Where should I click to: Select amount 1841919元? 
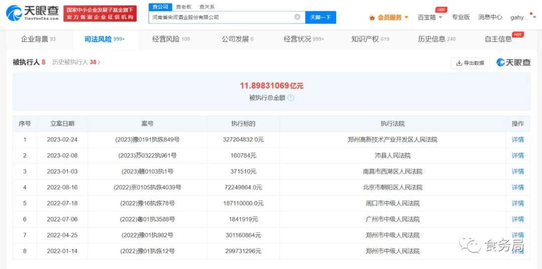[243, 219]
